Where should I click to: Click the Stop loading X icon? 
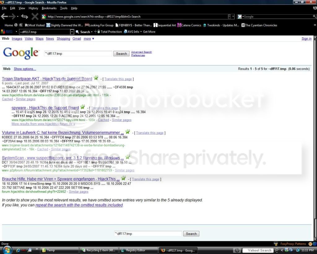[x=35, y=17]
